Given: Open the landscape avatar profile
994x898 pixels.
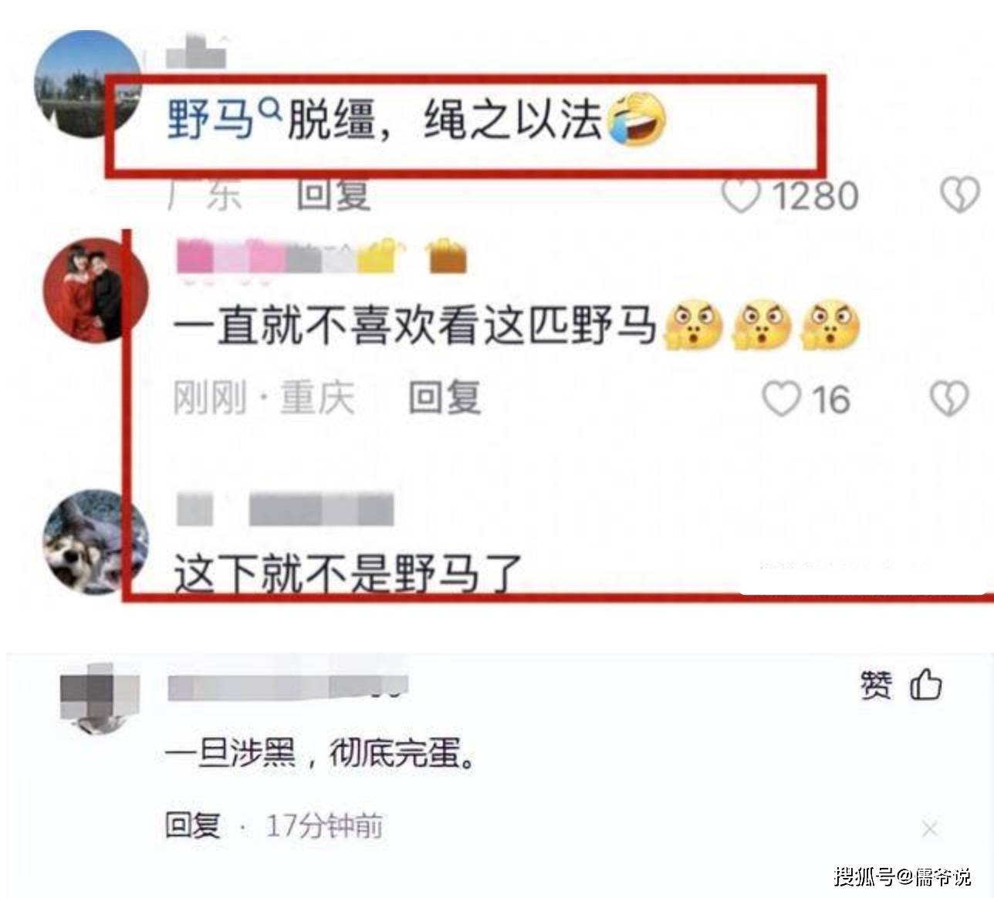Looking at the screenshot, I should (86, 83).
